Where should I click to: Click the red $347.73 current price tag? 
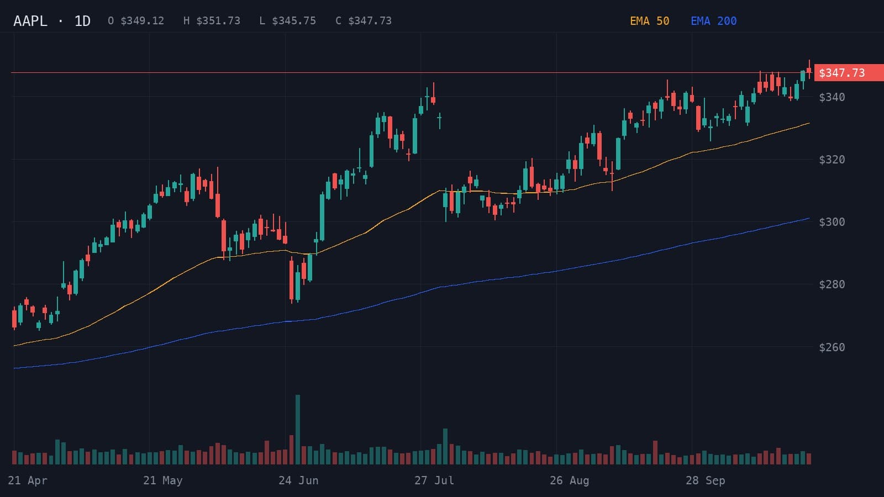(849, 73)
